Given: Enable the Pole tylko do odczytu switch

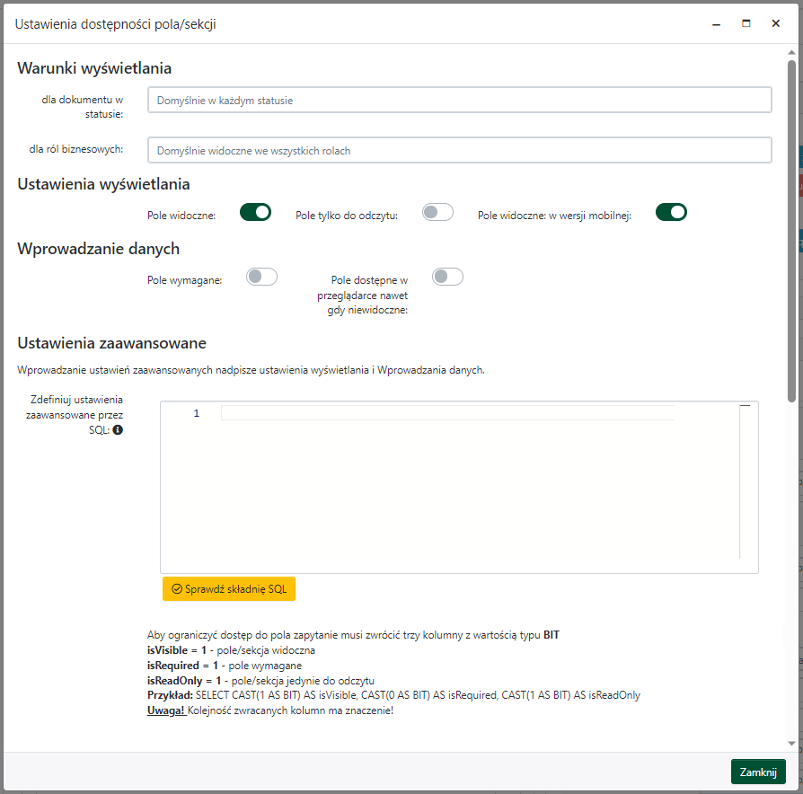Looking at the screenshot, I should (438, 212).
